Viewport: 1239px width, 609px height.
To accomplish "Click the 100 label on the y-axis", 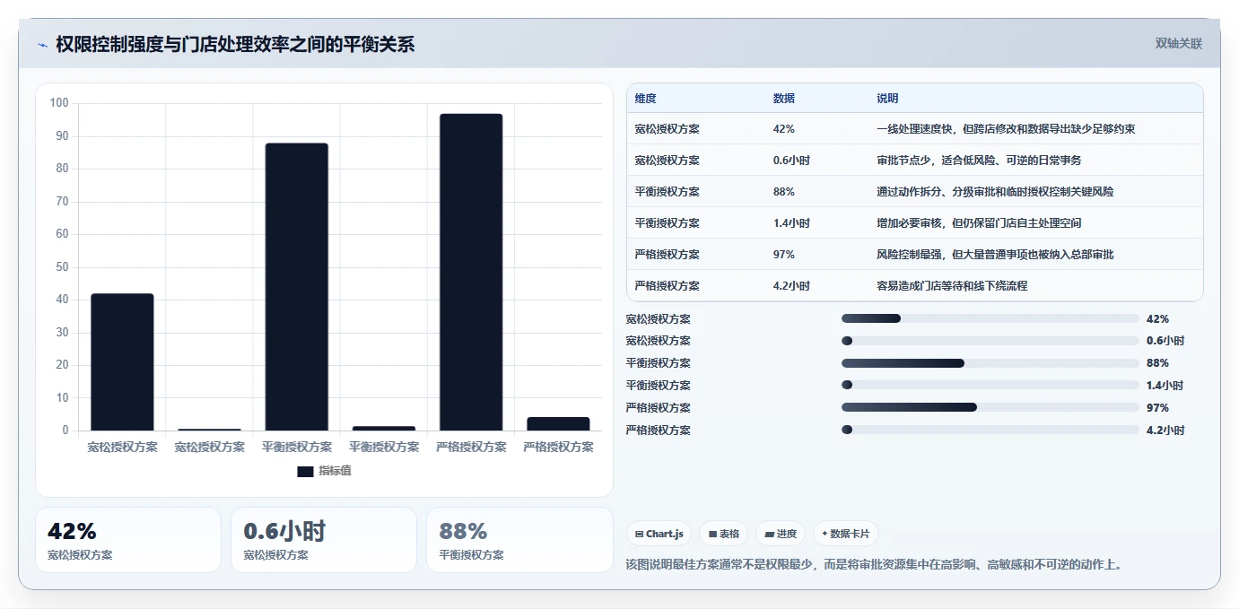I will (59, 103).
